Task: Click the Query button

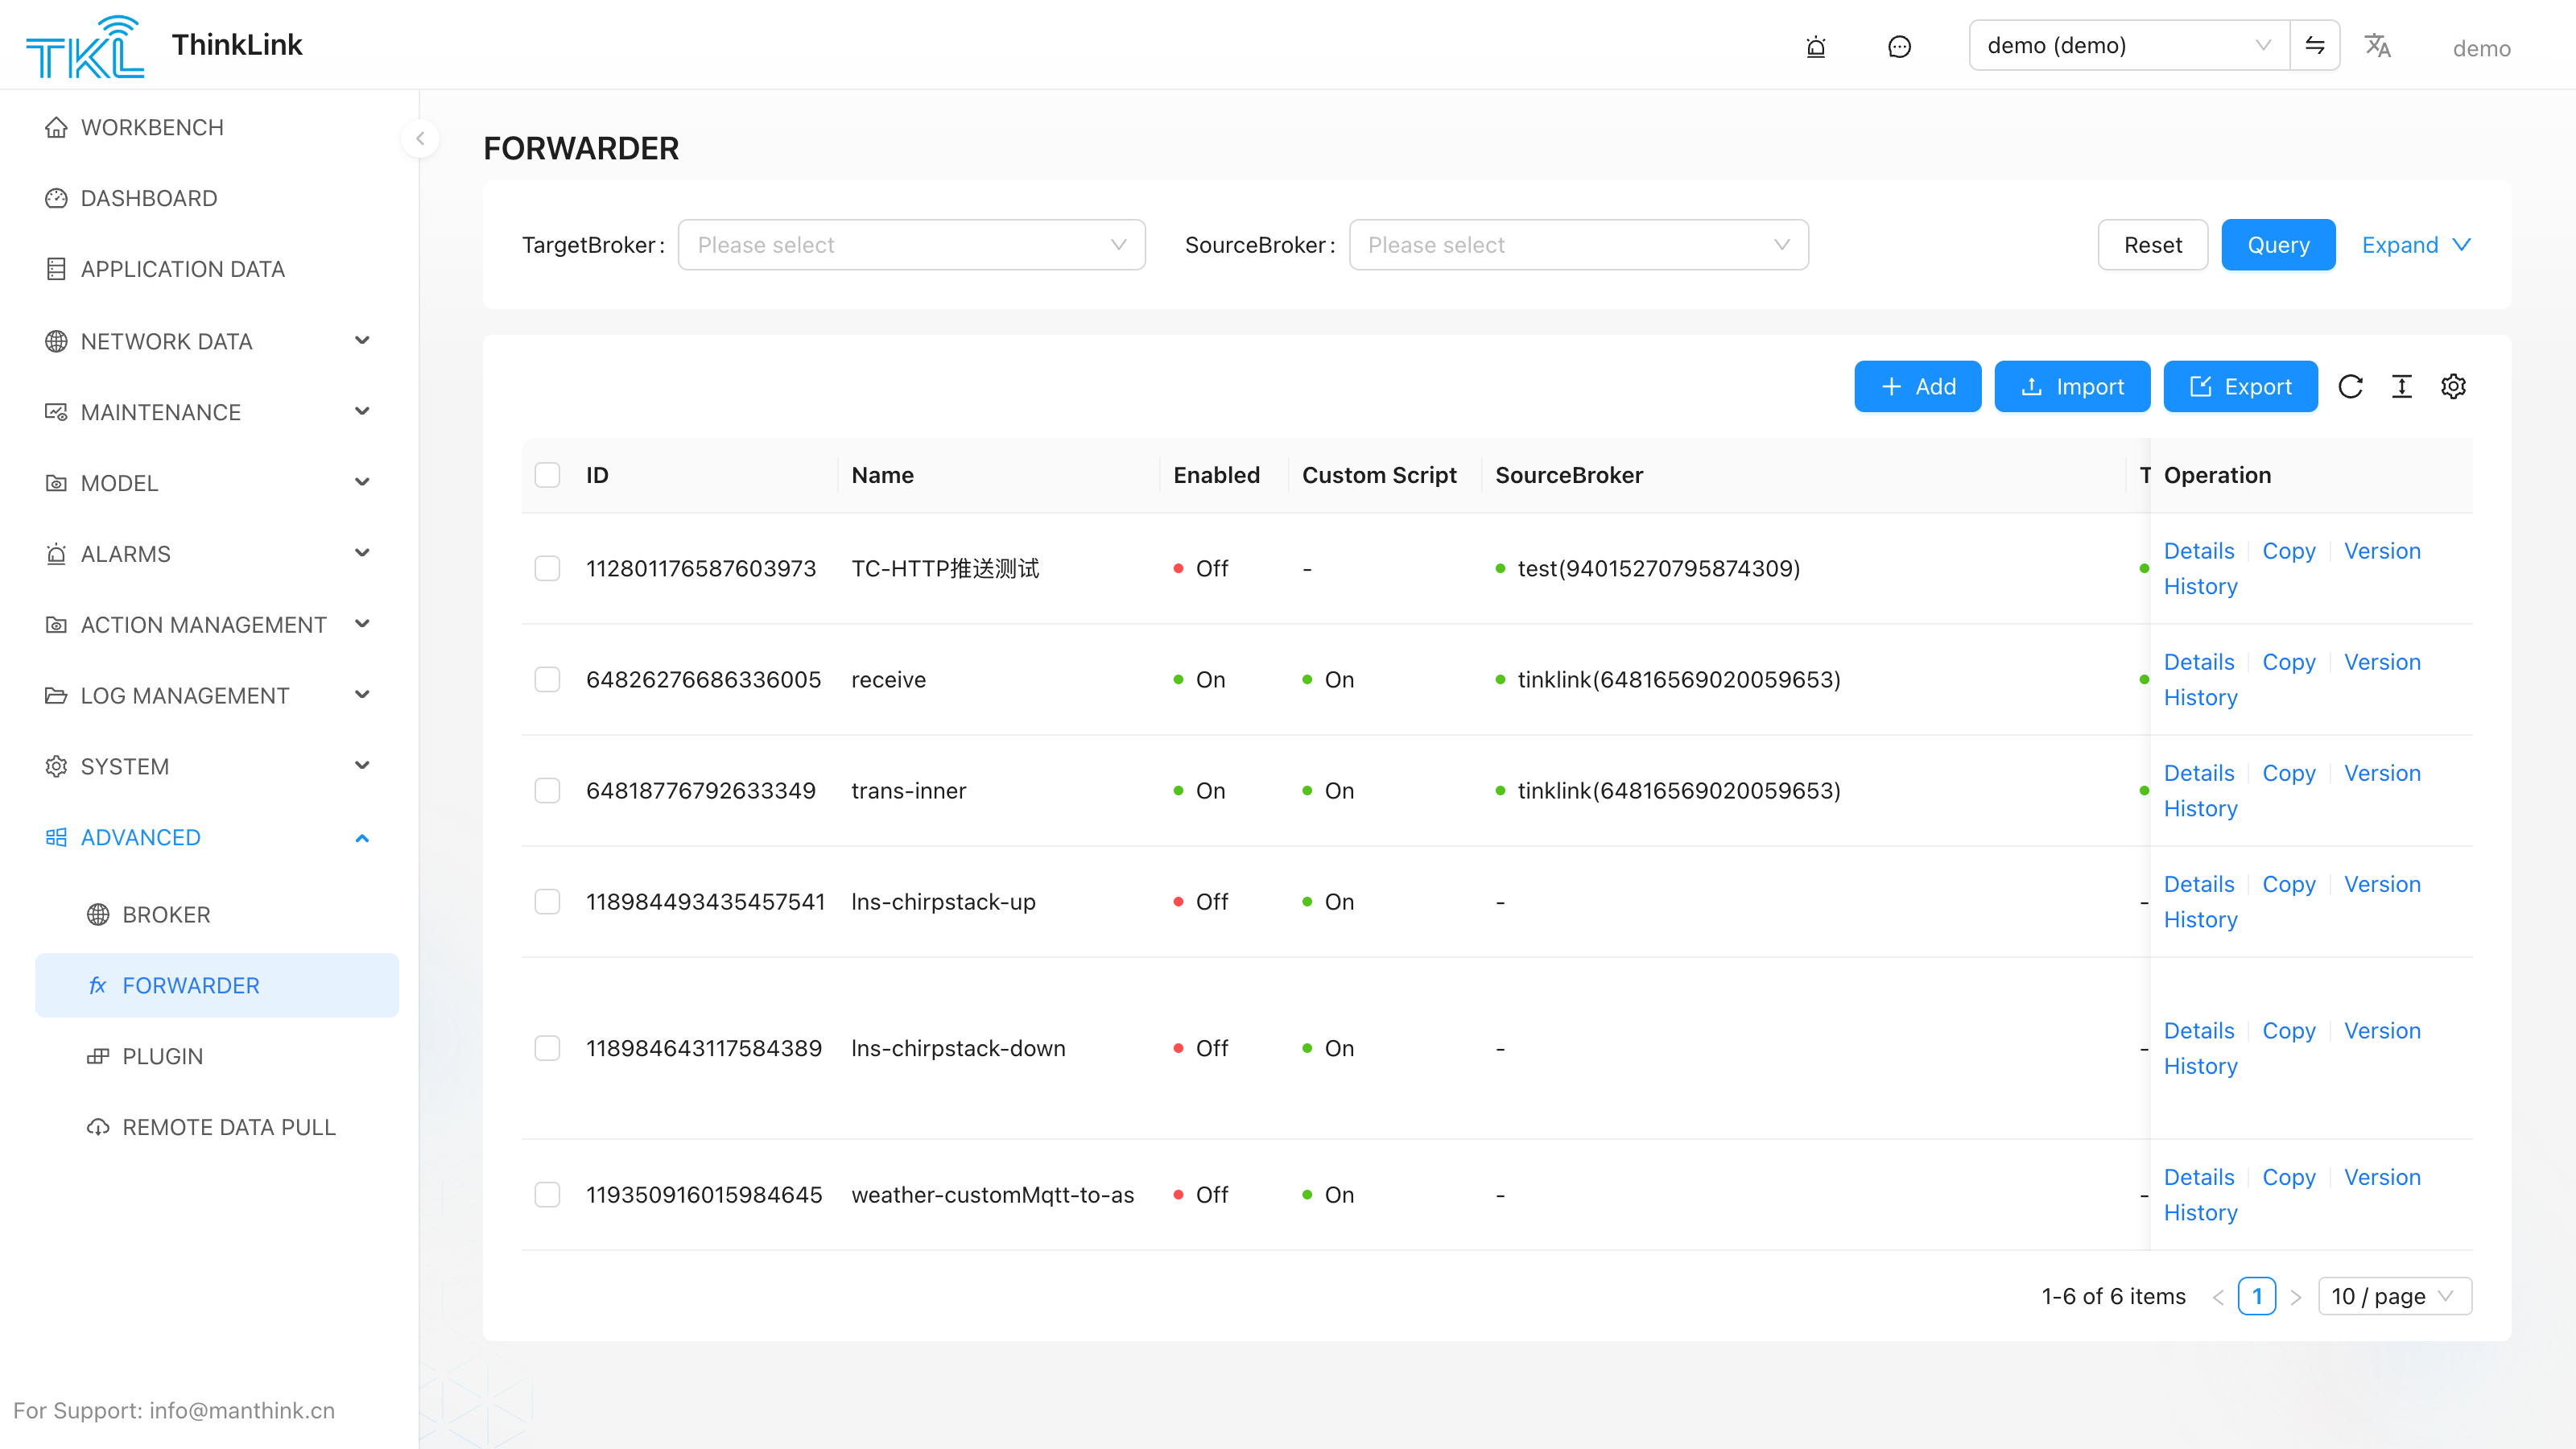Action: pyautogui.click(x=2278, y=245)
